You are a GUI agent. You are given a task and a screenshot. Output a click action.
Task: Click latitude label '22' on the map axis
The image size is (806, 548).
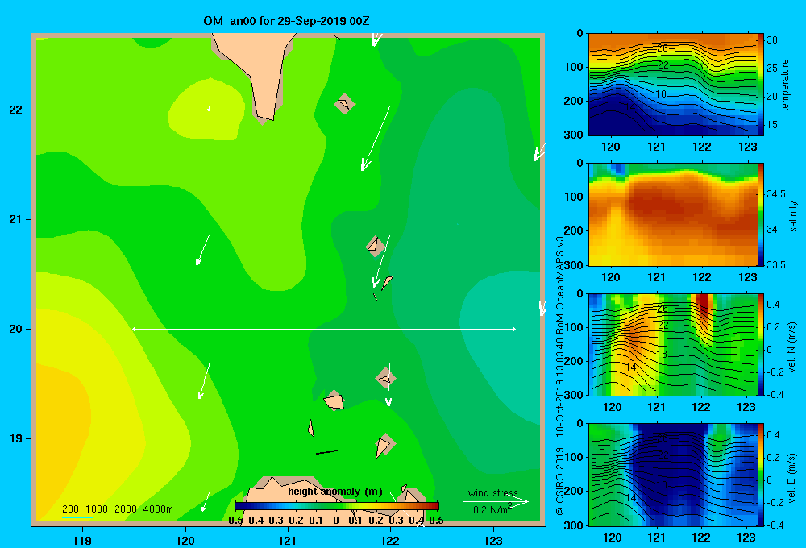(15, 110)
